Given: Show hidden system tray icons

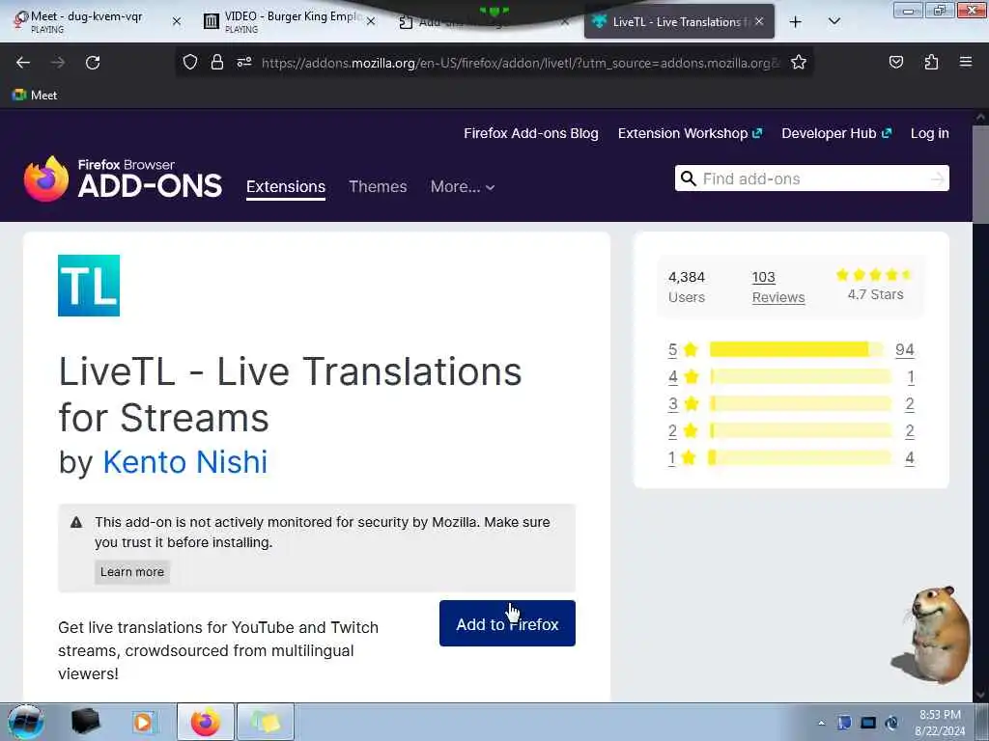Looking at the screenshot, I should point(821,723).
